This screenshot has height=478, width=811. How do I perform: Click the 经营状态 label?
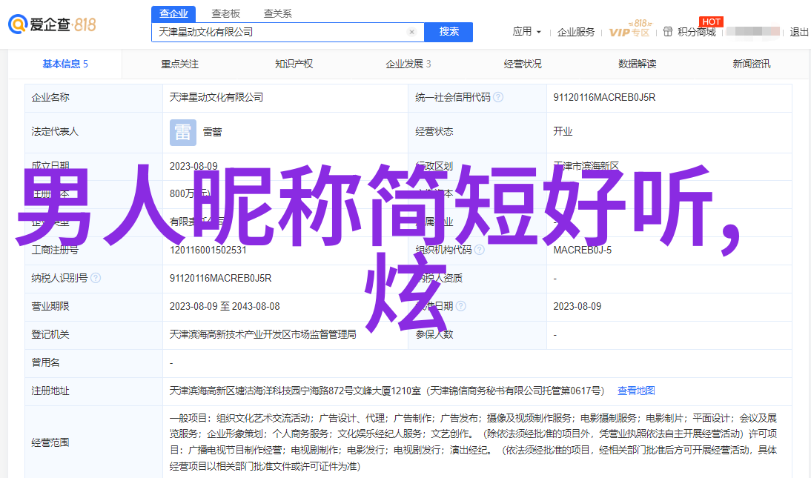tap(434, 132)
